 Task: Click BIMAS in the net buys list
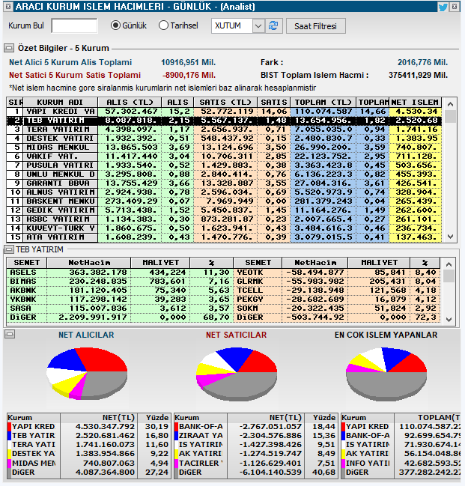point(23,282)
